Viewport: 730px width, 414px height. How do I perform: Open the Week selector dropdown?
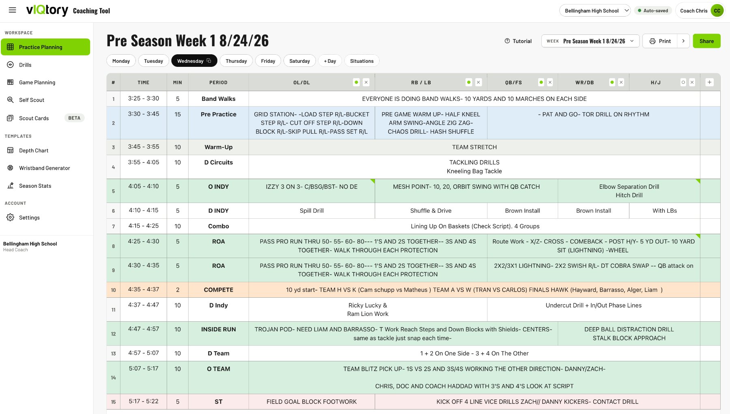click(590, 41)
